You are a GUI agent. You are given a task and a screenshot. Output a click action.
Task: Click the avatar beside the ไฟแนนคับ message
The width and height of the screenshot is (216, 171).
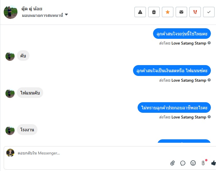point(10,93)
